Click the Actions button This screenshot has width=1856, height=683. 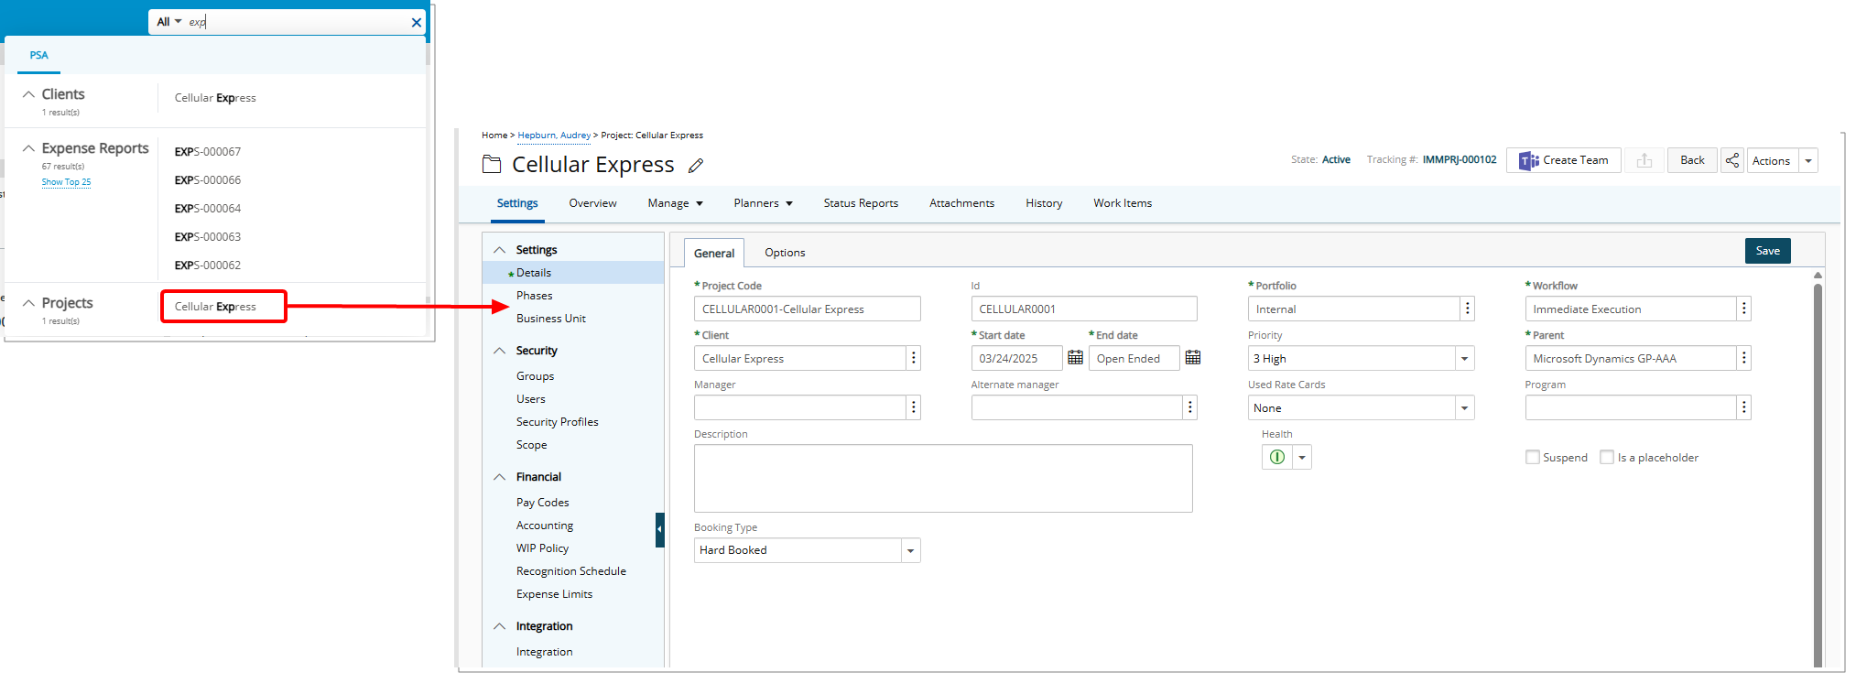1772,161
